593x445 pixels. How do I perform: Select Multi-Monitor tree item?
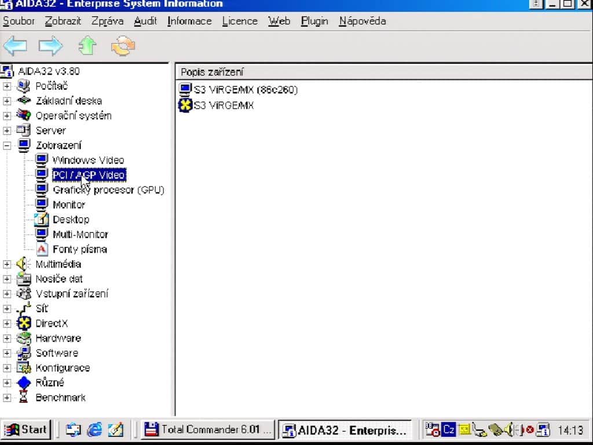[80, 235]
